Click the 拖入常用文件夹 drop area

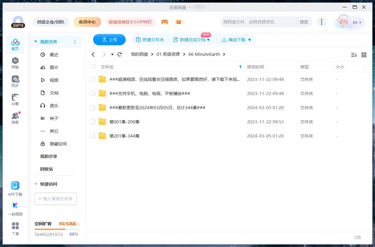(x=56, y=199)
